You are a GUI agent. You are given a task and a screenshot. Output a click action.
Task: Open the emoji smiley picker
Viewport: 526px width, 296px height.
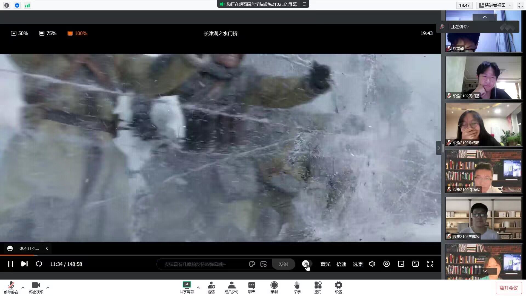click(10, 249)
